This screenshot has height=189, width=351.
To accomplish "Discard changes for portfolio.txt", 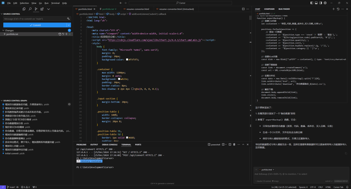I will coord(63,34).
